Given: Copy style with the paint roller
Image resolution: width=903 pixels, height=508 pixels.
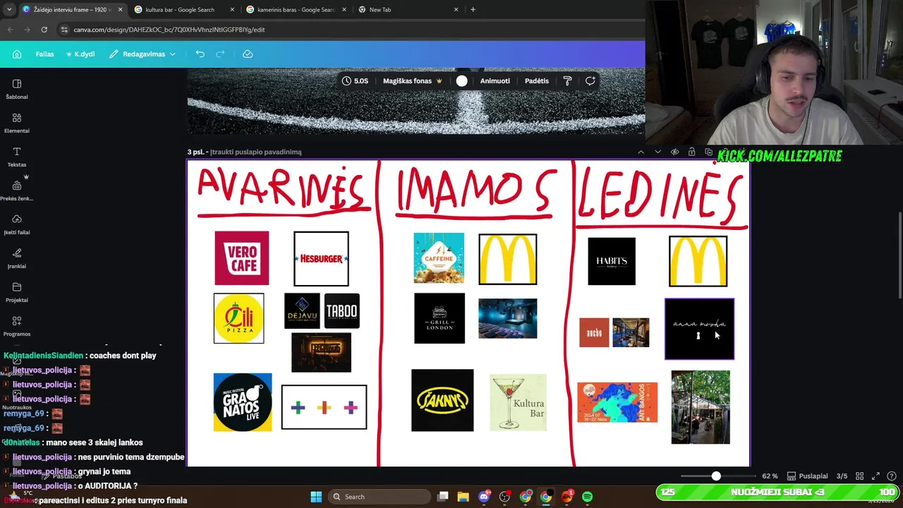Looking at the screenshot, I should [568, 81].
